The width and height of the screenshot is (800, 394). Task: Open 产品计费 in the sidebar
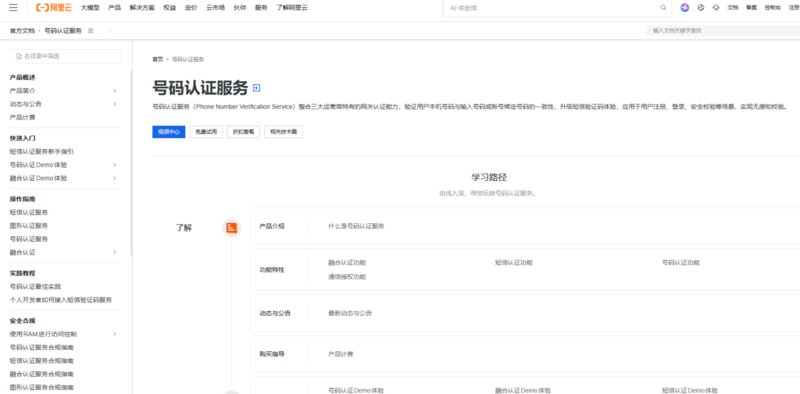click(23, 117)
